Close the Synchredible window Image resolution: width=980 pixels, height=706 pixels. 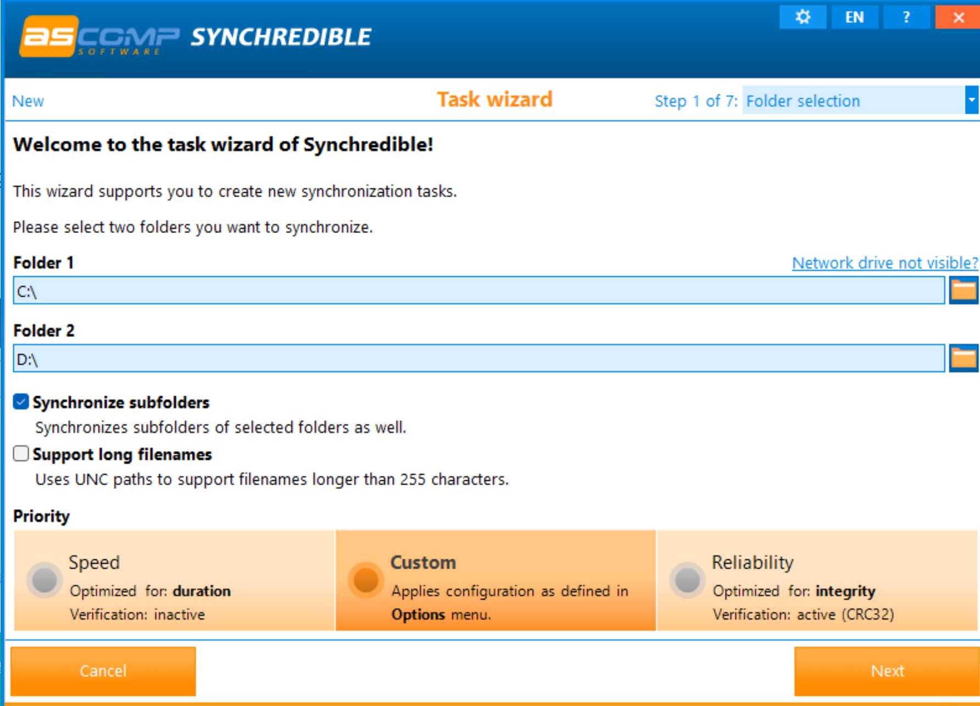[x=958, y=17]
